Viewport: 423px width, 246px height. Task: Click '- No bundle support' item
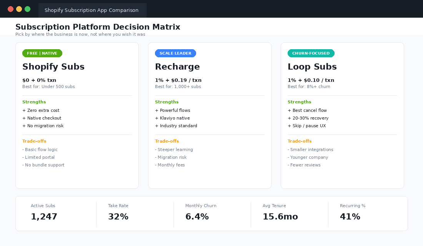coord(43,165)
